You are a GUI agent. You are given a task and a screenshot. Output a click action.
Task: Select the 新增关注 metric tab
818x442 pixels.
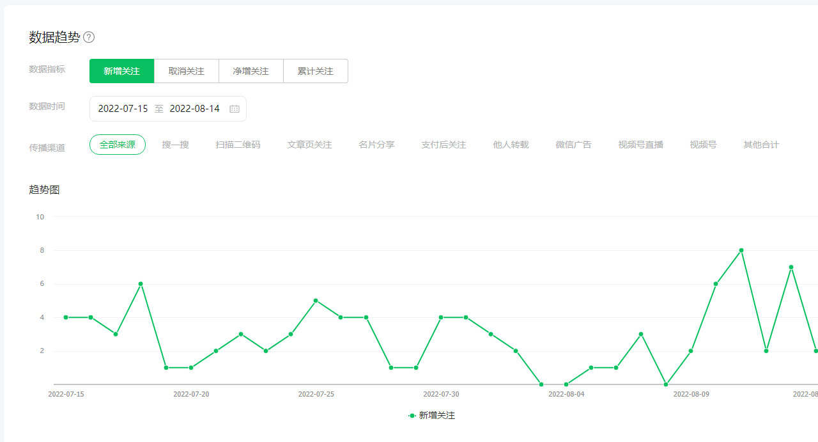click(121, 71)
